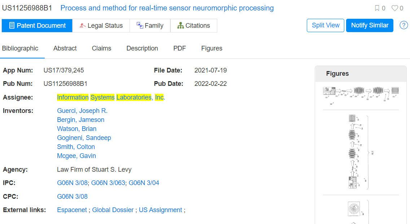
Task: Click the application number US17/379,245
Action: pyautogui.click(x=64, y=70)
